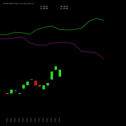The height and width of the screenshot is (126, 126).
Task: Click the high value 'H: 56.55'
Action: (64, 7)
